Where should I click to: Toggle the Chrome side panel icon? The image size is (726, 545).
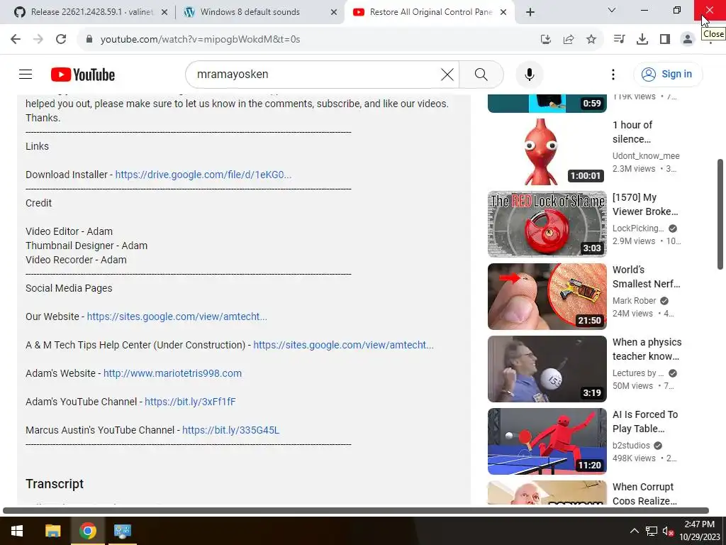click(x=665, y=40)
